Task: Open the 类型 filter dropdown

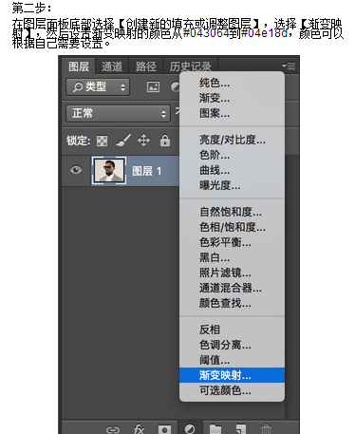Action: pos(98,86)
